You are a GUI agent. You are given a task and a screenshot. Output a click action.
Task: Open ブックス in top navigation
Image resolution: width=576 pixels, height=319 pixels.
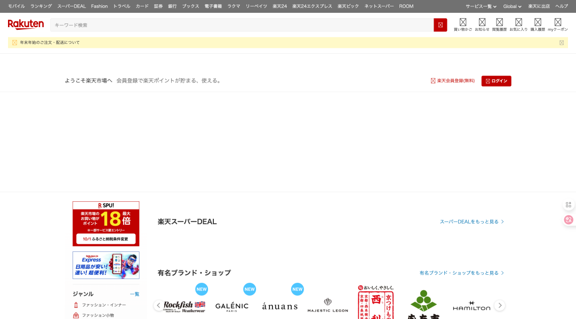coord(190,6)
